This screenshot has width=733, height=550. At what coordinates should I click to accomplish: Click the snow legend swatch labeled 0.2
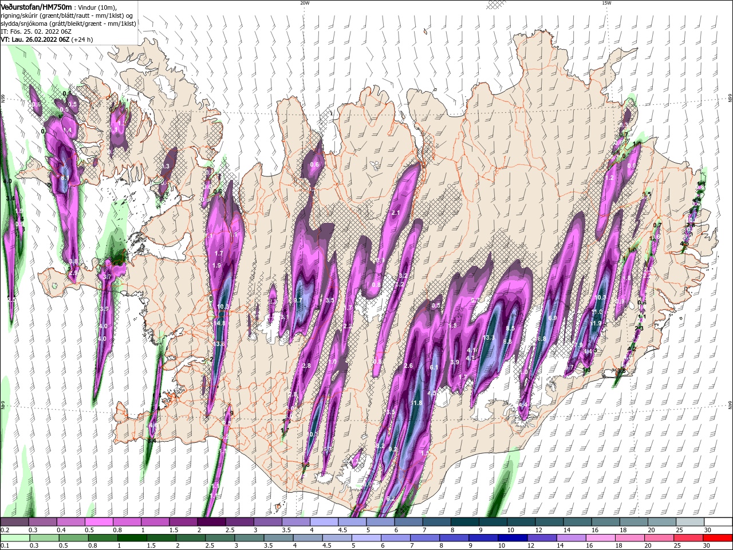[x=14, y=522]
